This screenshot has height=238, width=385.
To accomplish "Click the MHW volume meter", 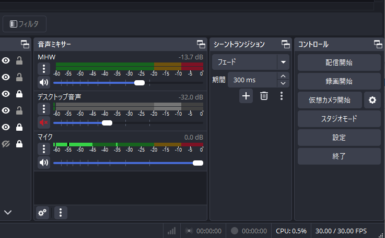I will (130, 66).
